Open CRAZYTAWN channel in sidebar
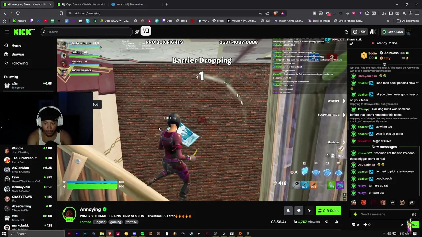The width and height of the screenshot is (422, 237). (x=28, y=198)
